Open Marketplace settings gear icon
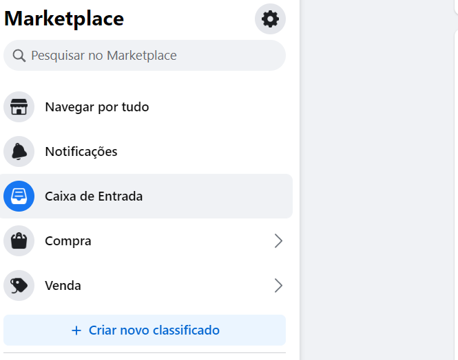458x360 pixels. [270, 19]
